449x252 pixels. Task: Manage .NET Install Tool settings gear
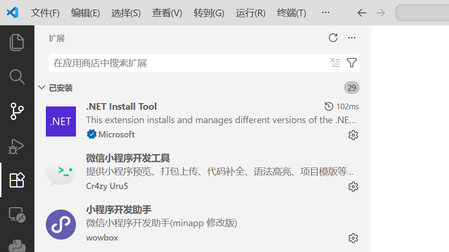[x=353, y=135]
